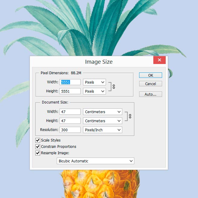Toggle the Scale Styles checkbox

38,140
